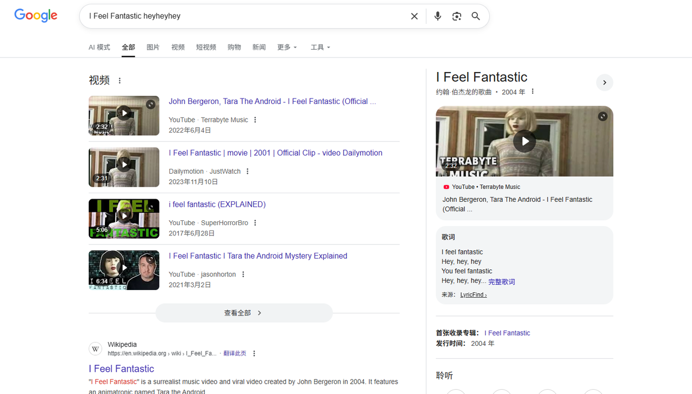The width and height of the screenshot is (692, 394).
Task: Open more options for the Wikipedia result
Action: [254, 353]
